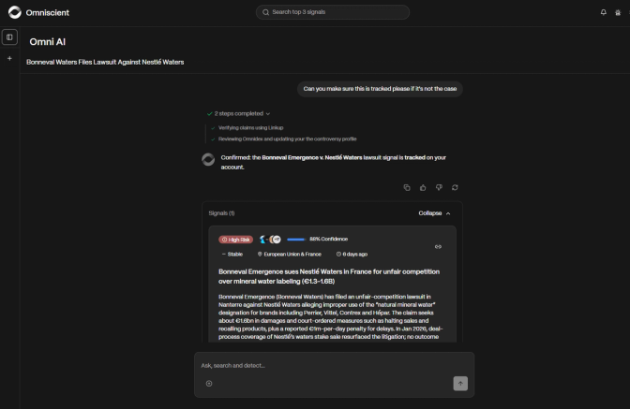Toggle the sidebar panel icon

pyautogui.click(x=9, y=37)
